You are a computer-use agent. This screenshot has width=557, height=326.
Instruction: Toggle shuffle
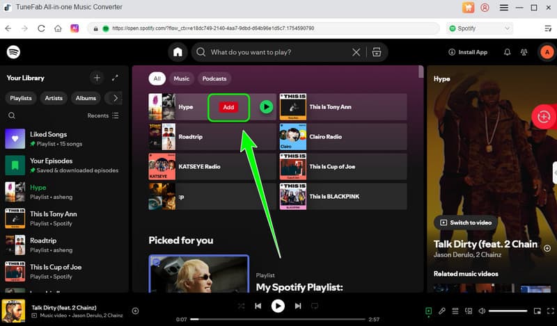[241, 306]
